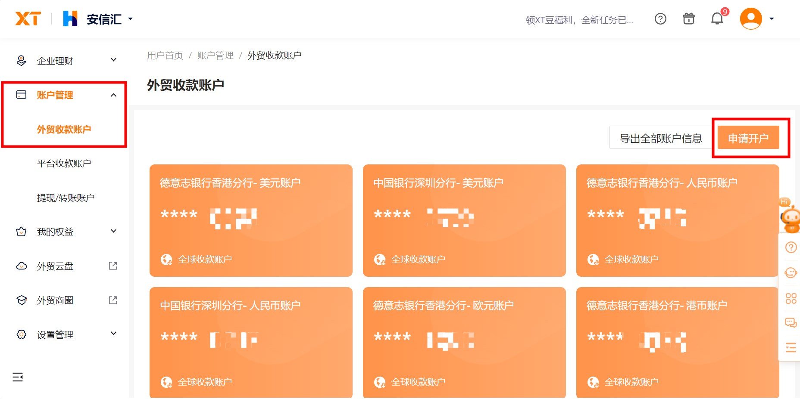Click floating toolbar four-squares grid icon

tap(791, 298)
